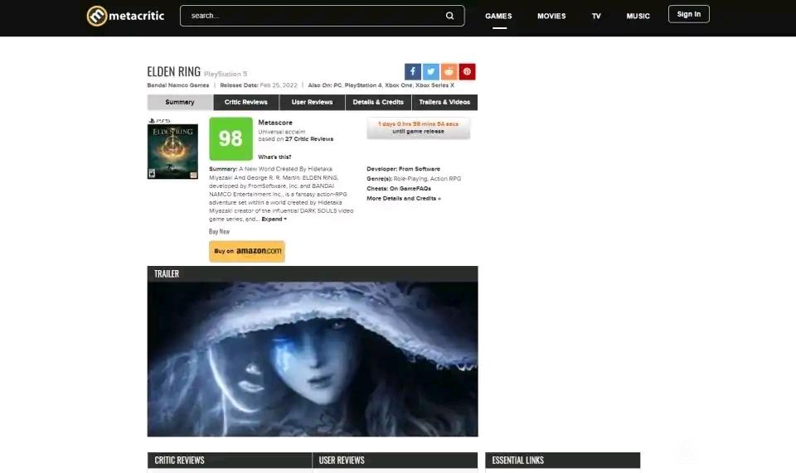This screenshot has height=473, width=796.
Task: Open the PlayStation 4 platform link
Action: [363, 85]
